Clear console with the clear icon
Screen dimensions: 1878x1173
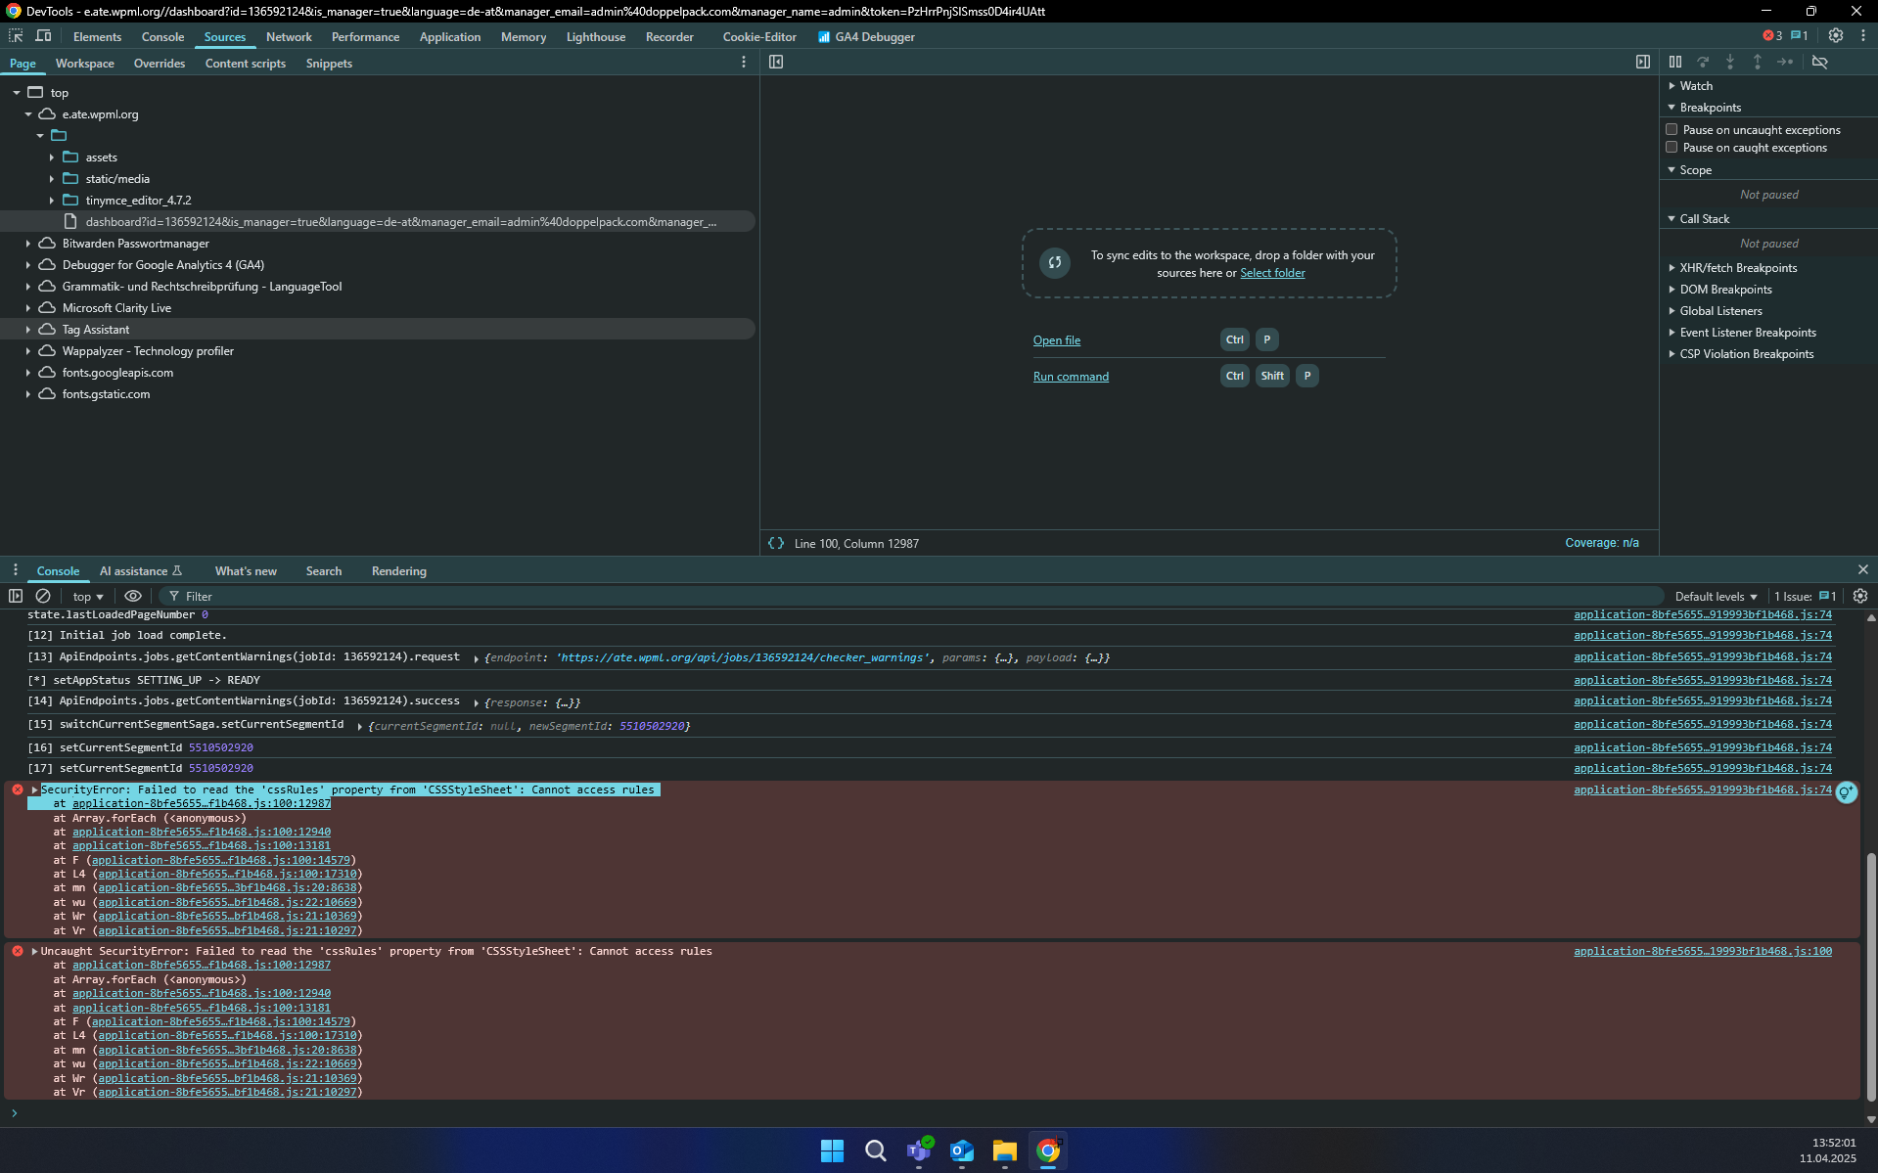pos(43,596)
